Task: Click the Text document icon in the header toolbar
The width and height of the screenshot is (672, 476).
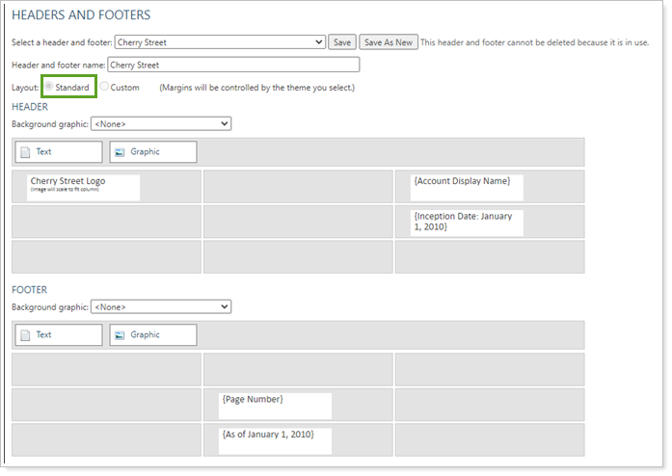Action: pos(26,152)
